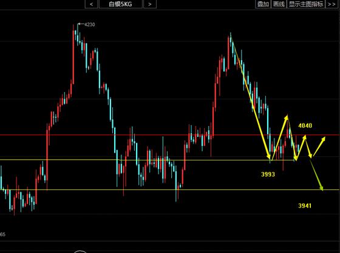Click the 3993 price annotation
This screenshot has height=253, width=340.
point(268,174)
